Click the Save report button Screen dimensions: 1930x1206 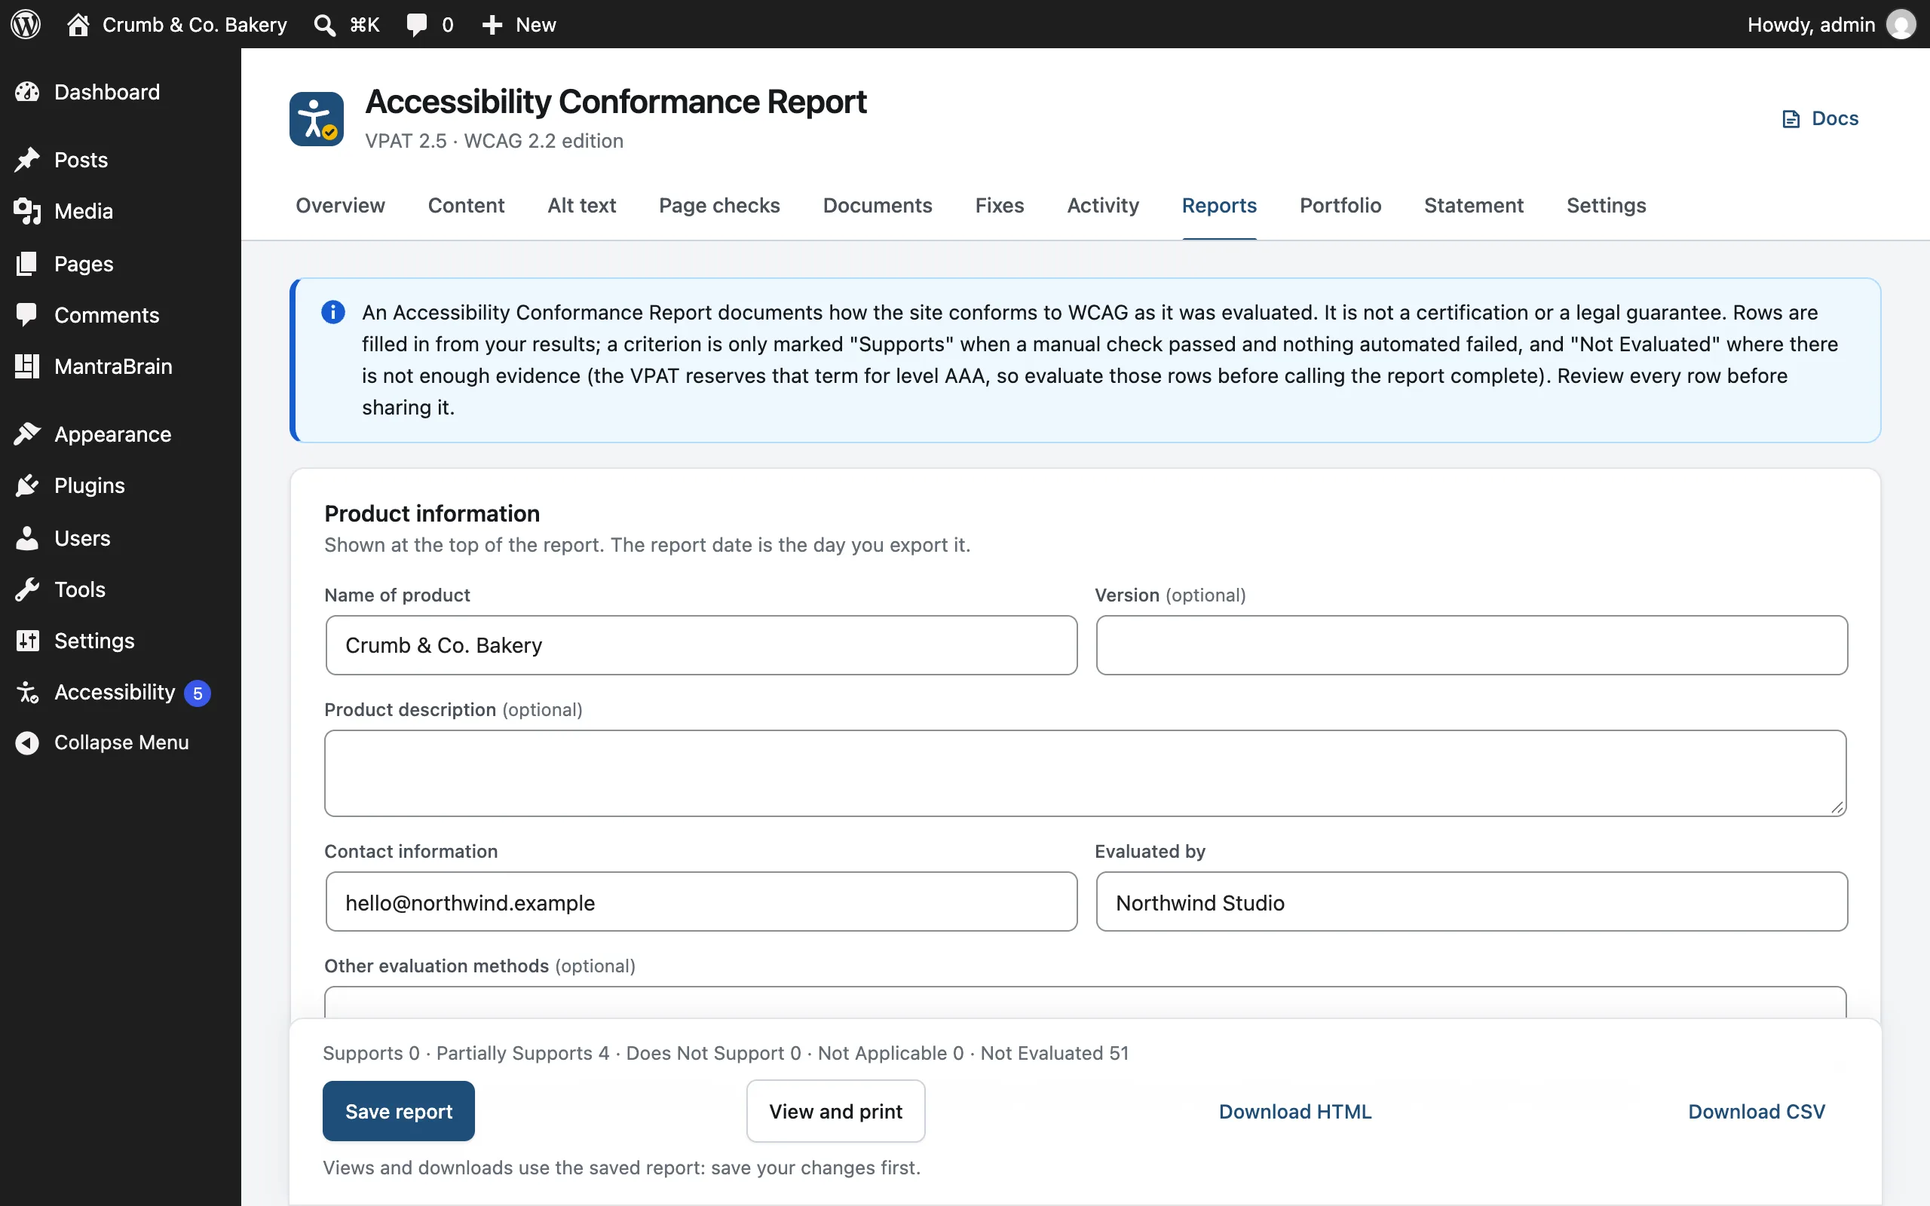(x=399, y=1111)
